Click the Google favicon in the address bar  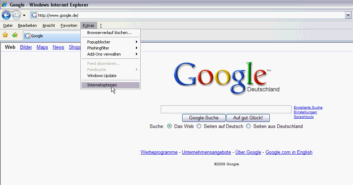(x=34, y=15)
